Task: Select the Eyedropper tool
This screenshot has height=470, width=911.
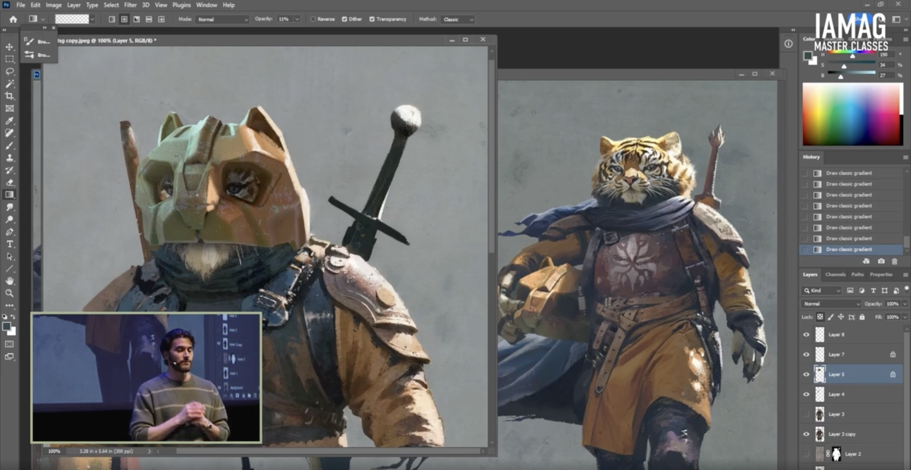Action: [9, 121]
